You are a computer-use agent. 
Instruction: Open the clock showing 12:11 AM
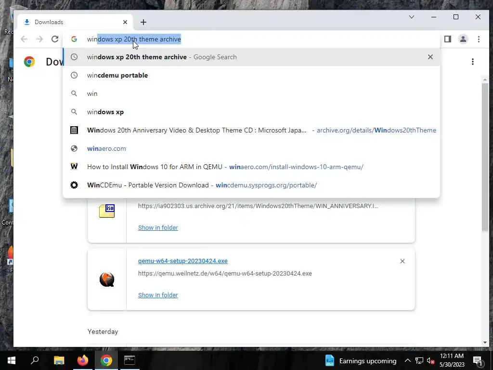452,360
